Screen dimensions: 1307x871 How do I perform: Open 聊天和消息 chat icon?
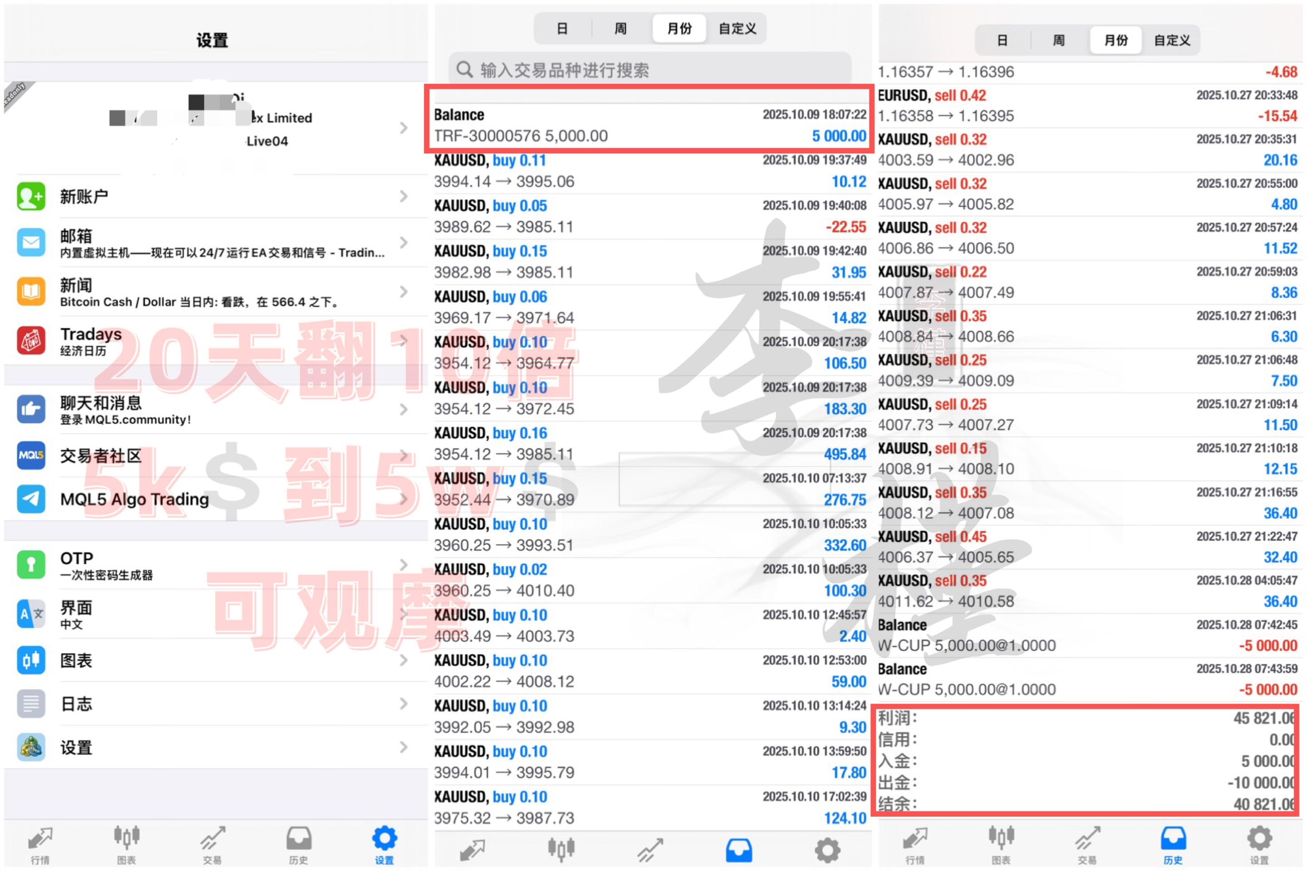click(x=31, y=409)
